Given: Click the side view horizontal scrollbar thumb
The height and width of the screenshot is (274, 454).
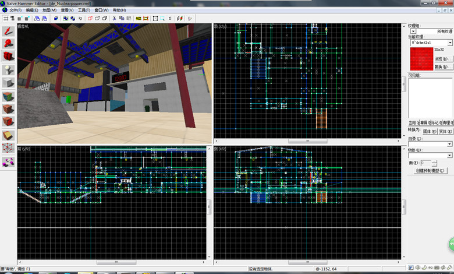Looking at the screenshot, I should [307, 262].
